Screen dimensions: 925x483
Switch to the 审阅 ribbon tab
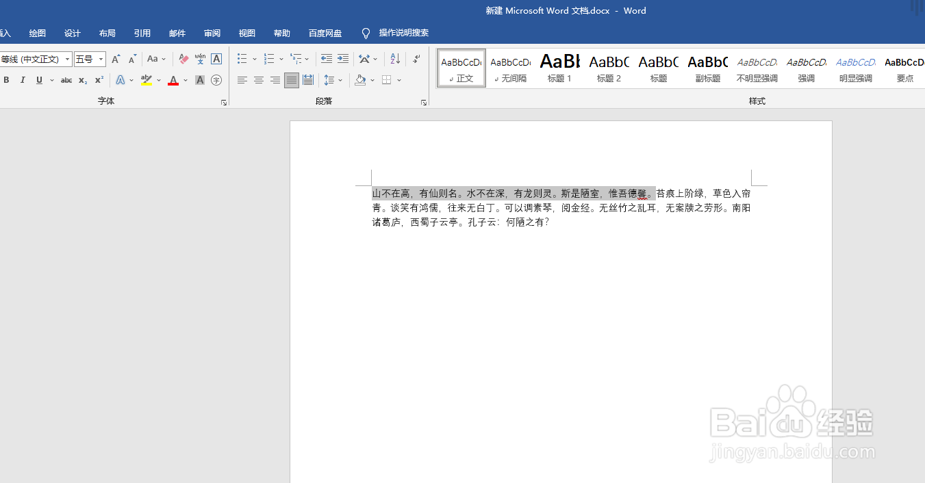[212, 32]
